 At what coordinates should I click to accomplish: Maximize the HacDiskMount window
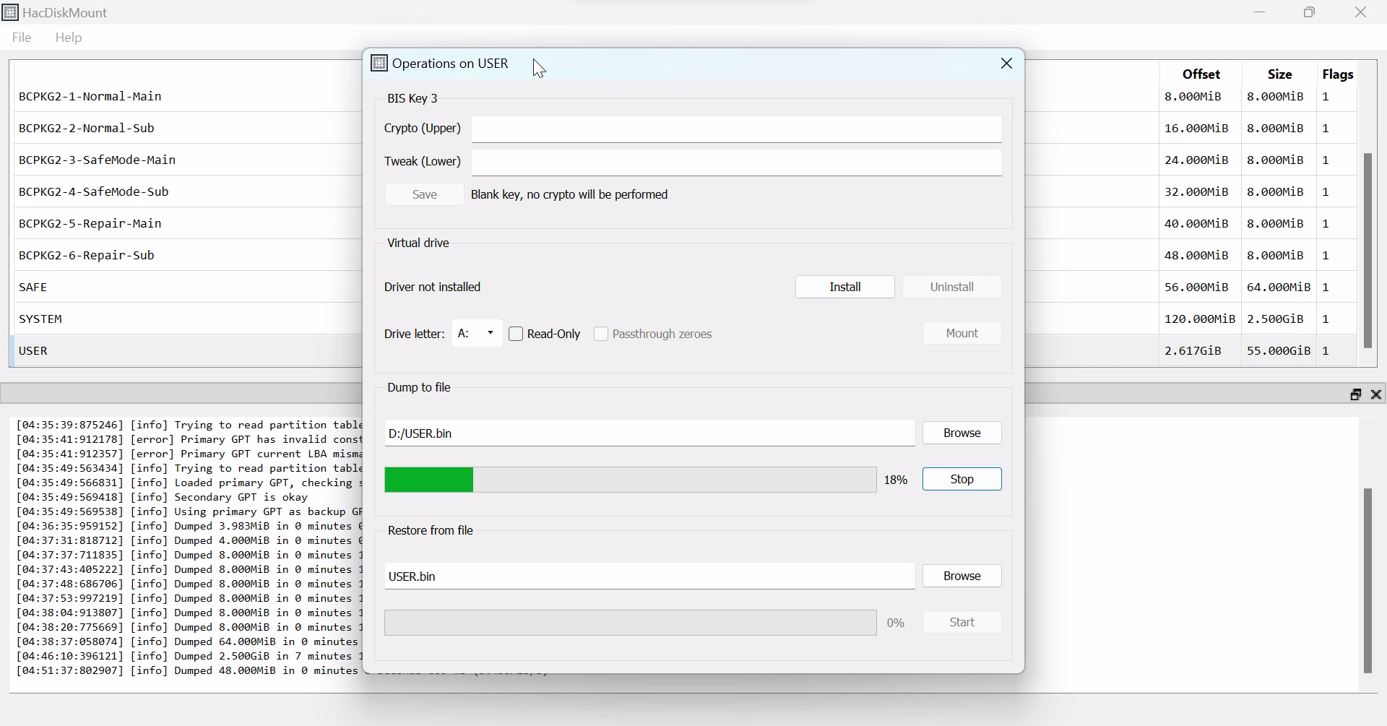point(1310,12)
